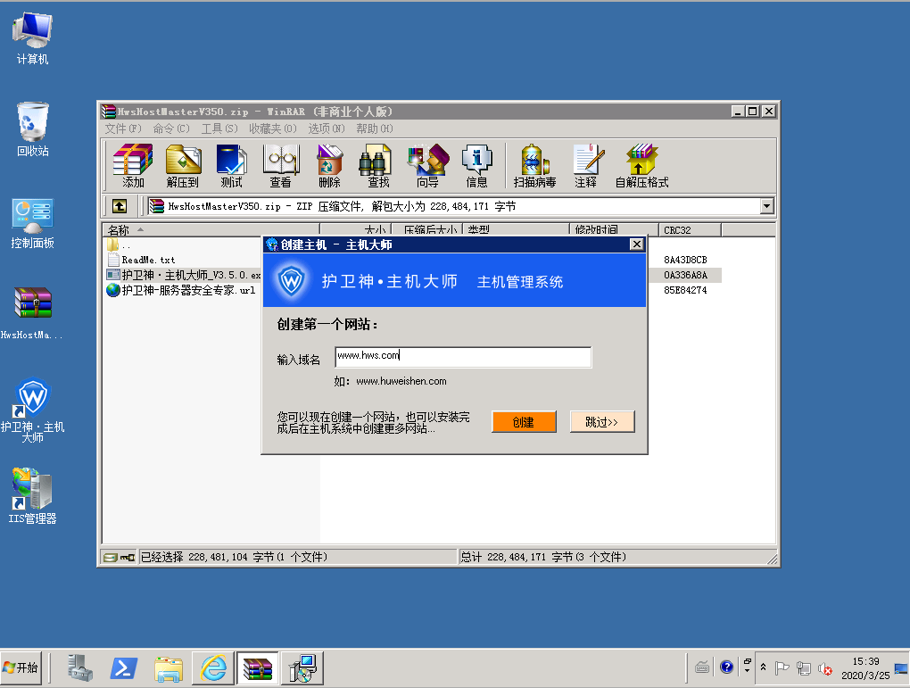Click the domain name input field

tap(463, 357)
